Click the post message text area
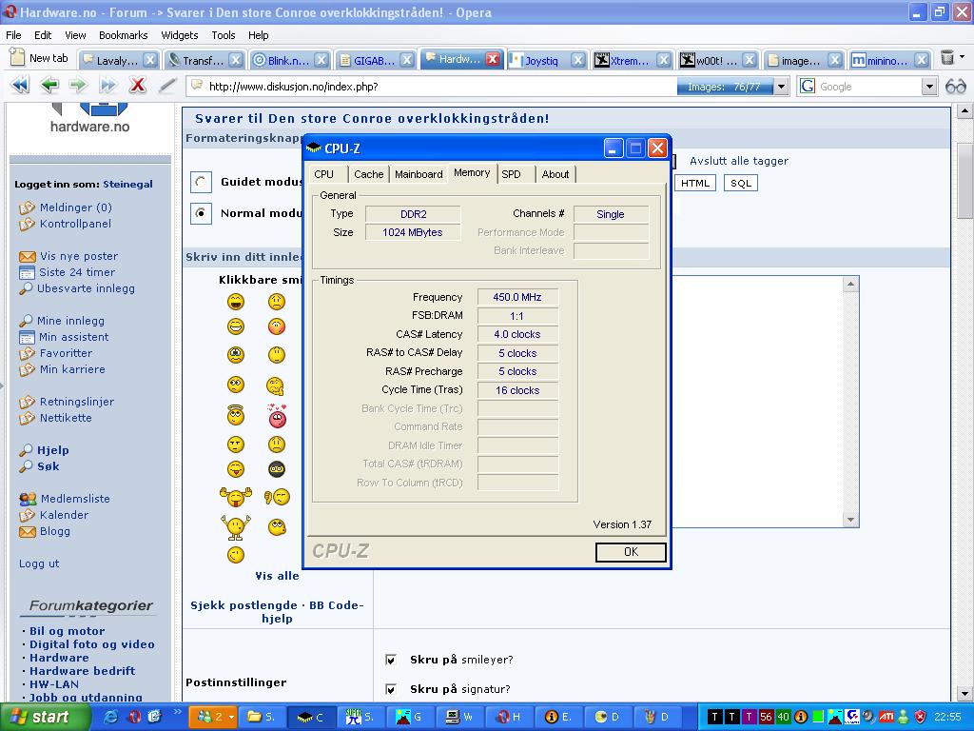Screen dimensions: 974x731 [x=758, y=402]
